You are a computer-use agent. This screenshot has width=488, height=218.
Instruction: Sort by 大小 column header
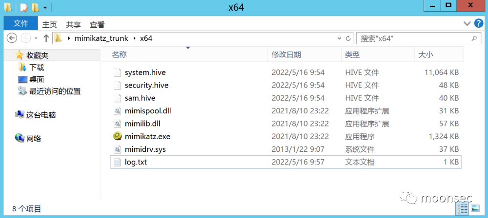point(439,54)
